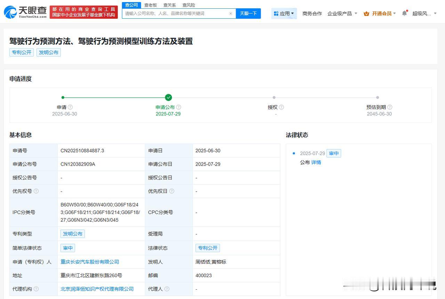Click the 审中 tag in 简单法律状态 row

coord(68,248)
